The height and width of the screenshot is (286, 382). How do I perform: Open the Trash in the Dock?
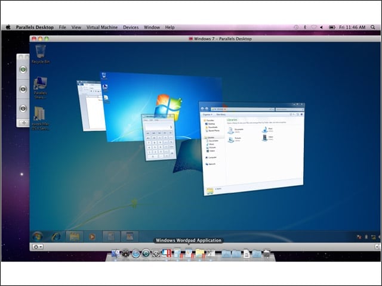267,253
